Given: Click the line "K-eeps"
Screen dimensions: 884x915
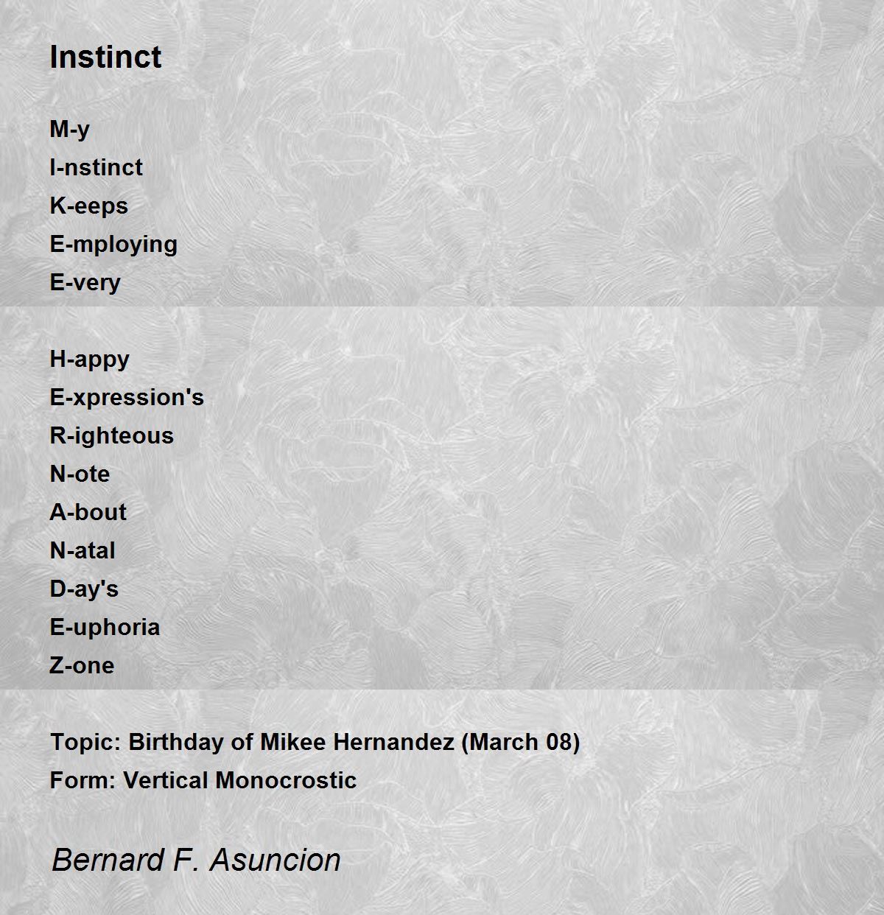Looking at the screenshot, I should click(x=88, y=206).
